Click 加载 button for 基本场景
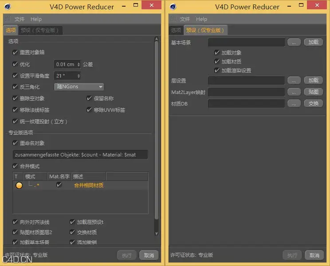This screenshot has height=266, width=330. tap(314, 42)
